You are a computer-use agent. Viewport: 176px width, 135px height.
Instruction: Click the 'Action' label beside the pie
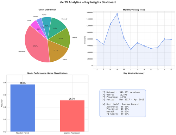65,60
